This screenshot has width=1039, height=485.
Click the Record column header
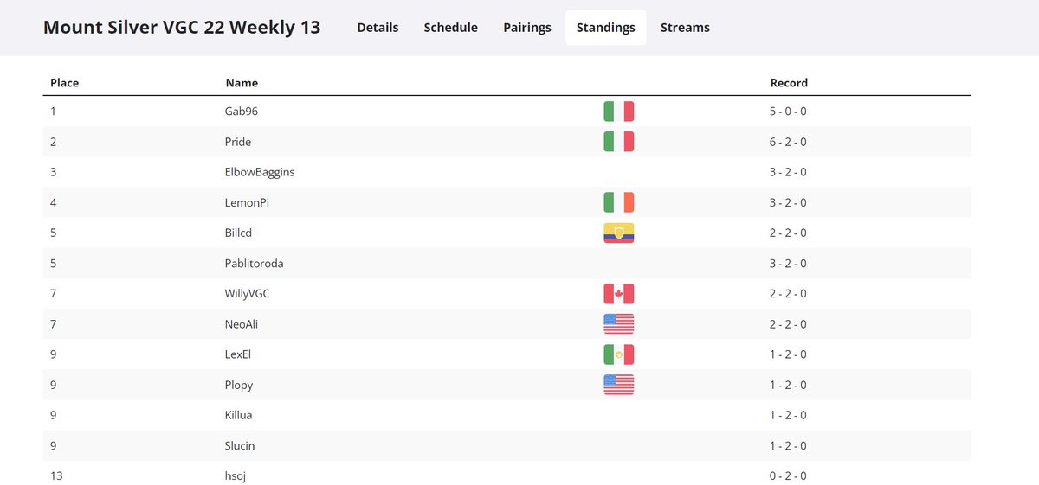[x=789, y=83]
